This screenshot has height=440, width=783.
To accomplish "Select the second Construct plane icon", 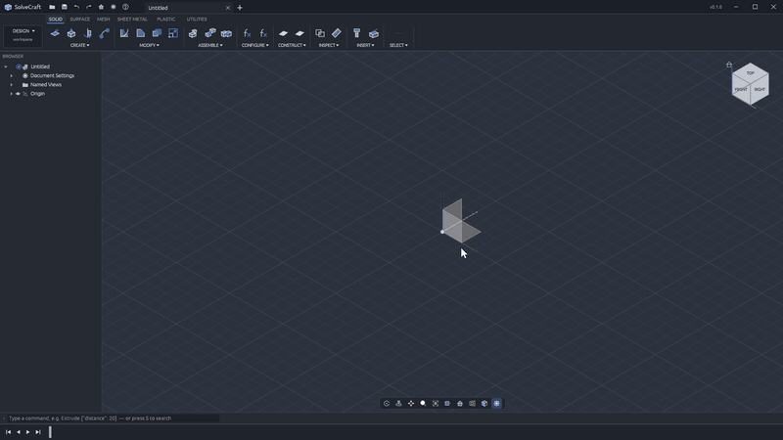I will [x=299, y=33].
